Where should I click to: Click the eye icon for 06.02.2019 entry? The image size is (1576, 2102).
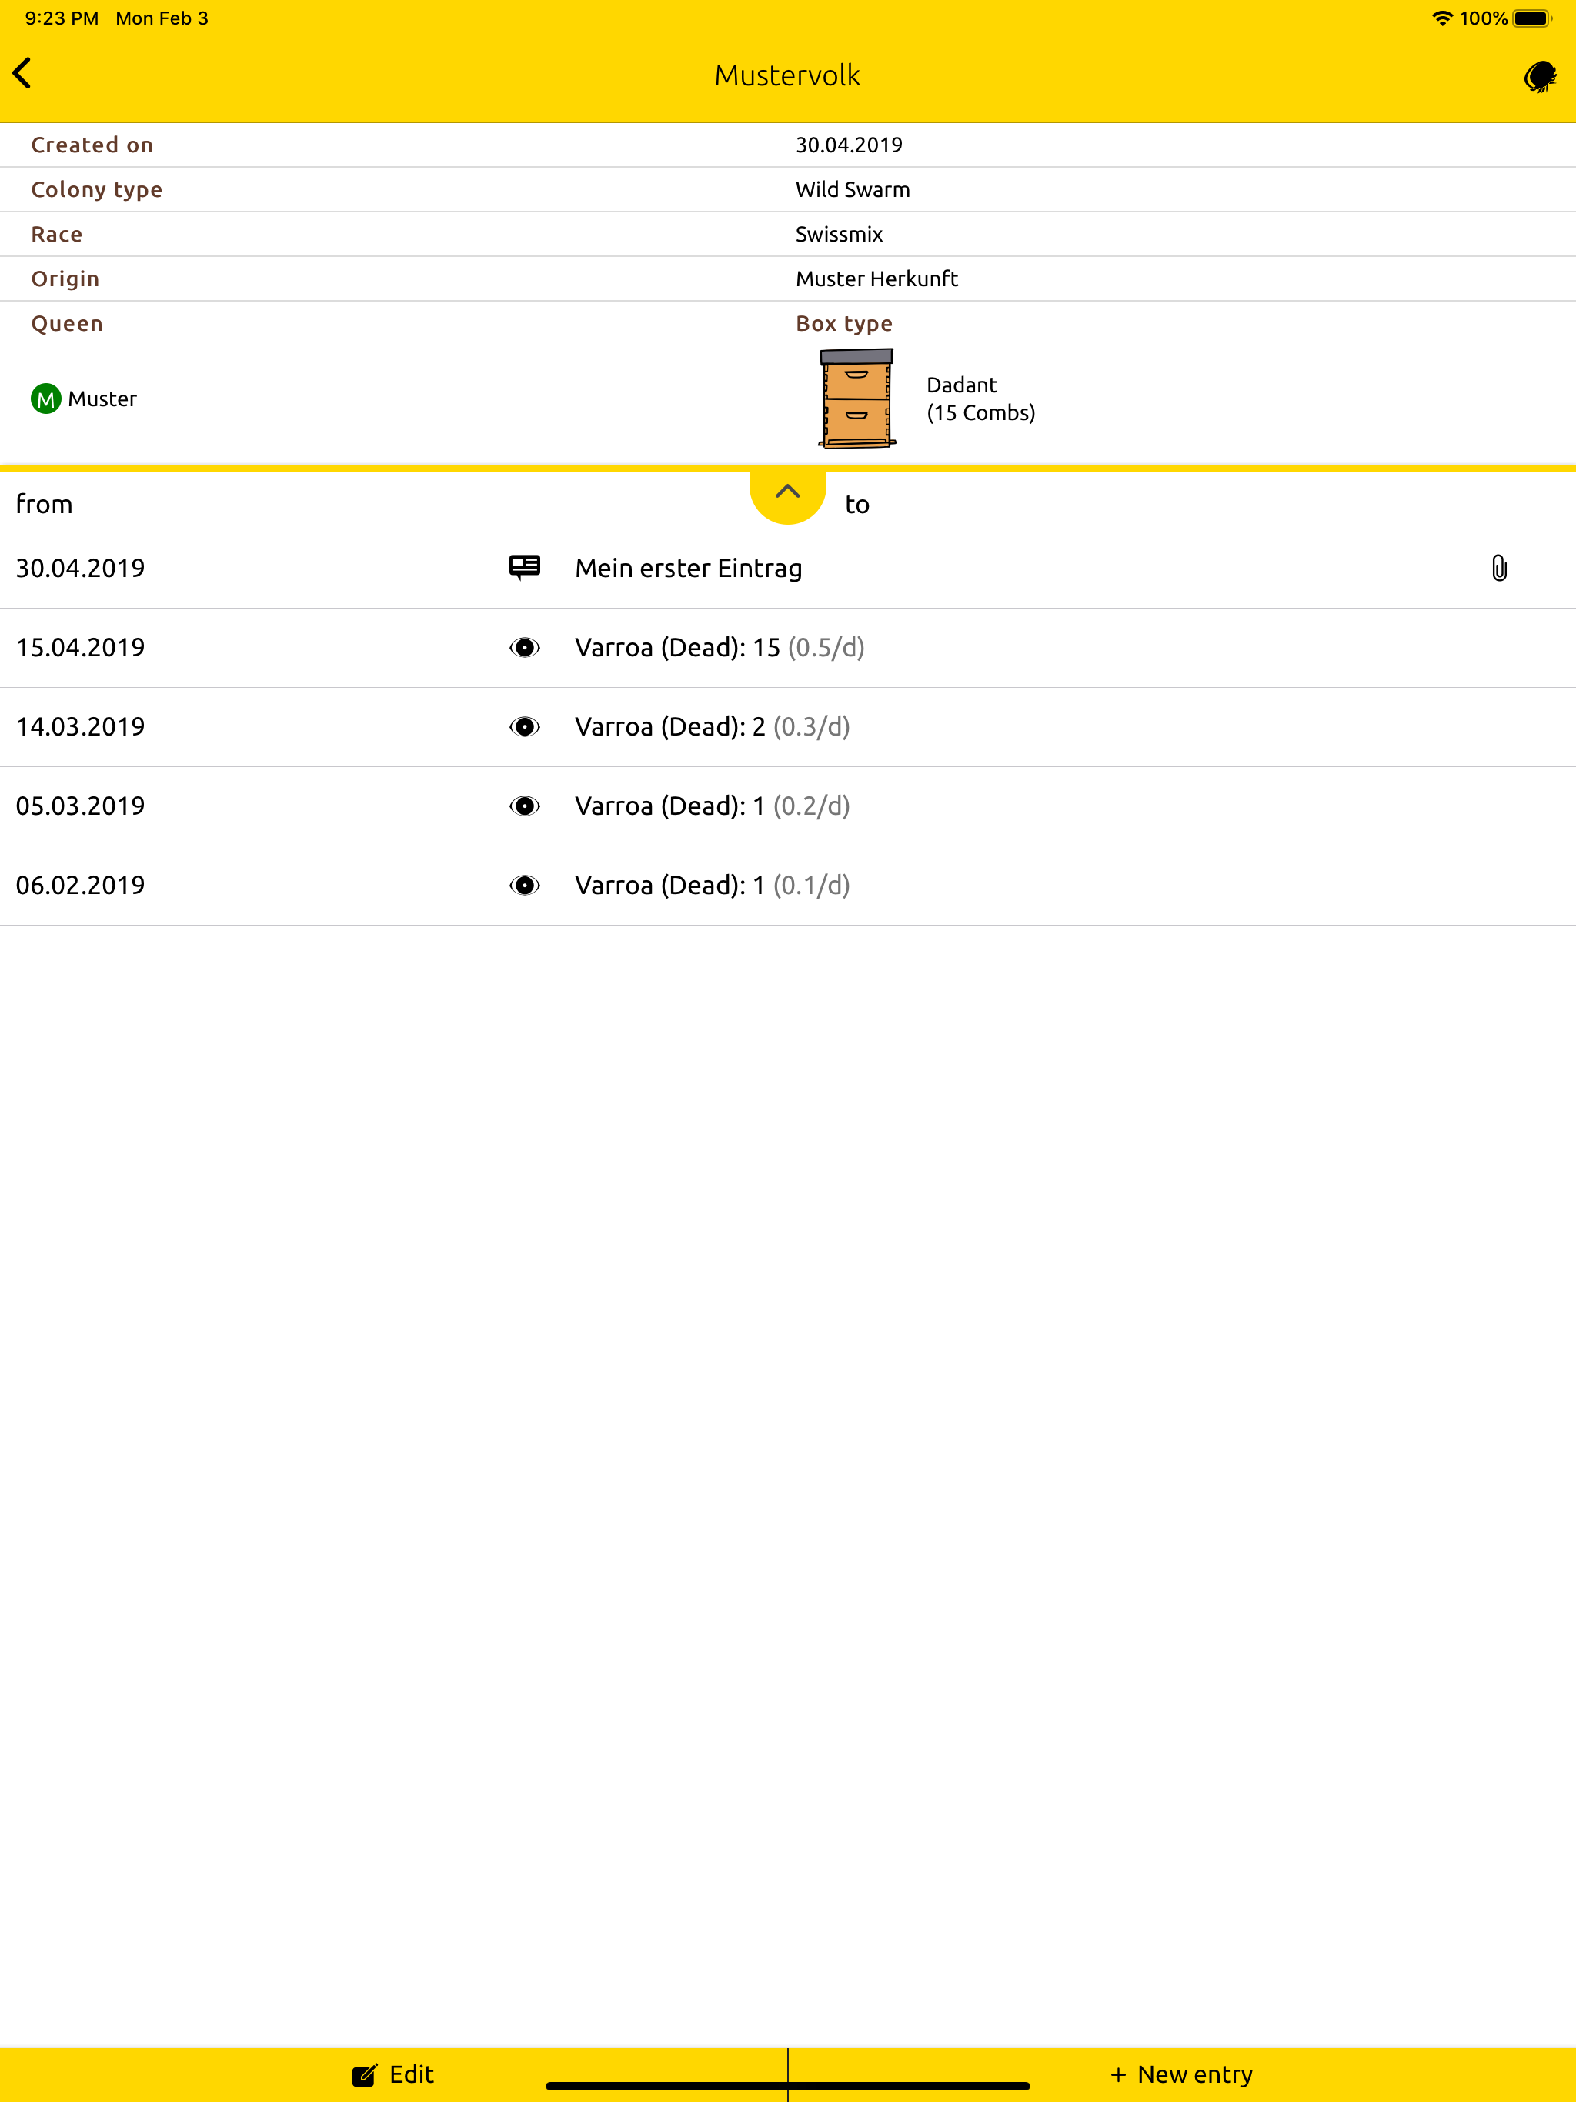coord(525,885)
